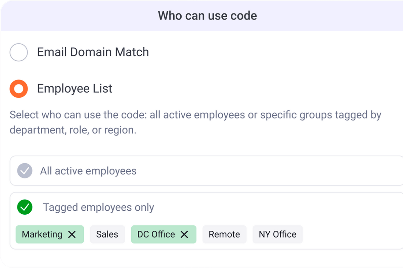Image resolution: width=403 pixels, height=268 pixels.
Task: Click empty space right of NY Office tag
Action: [349, 234]
